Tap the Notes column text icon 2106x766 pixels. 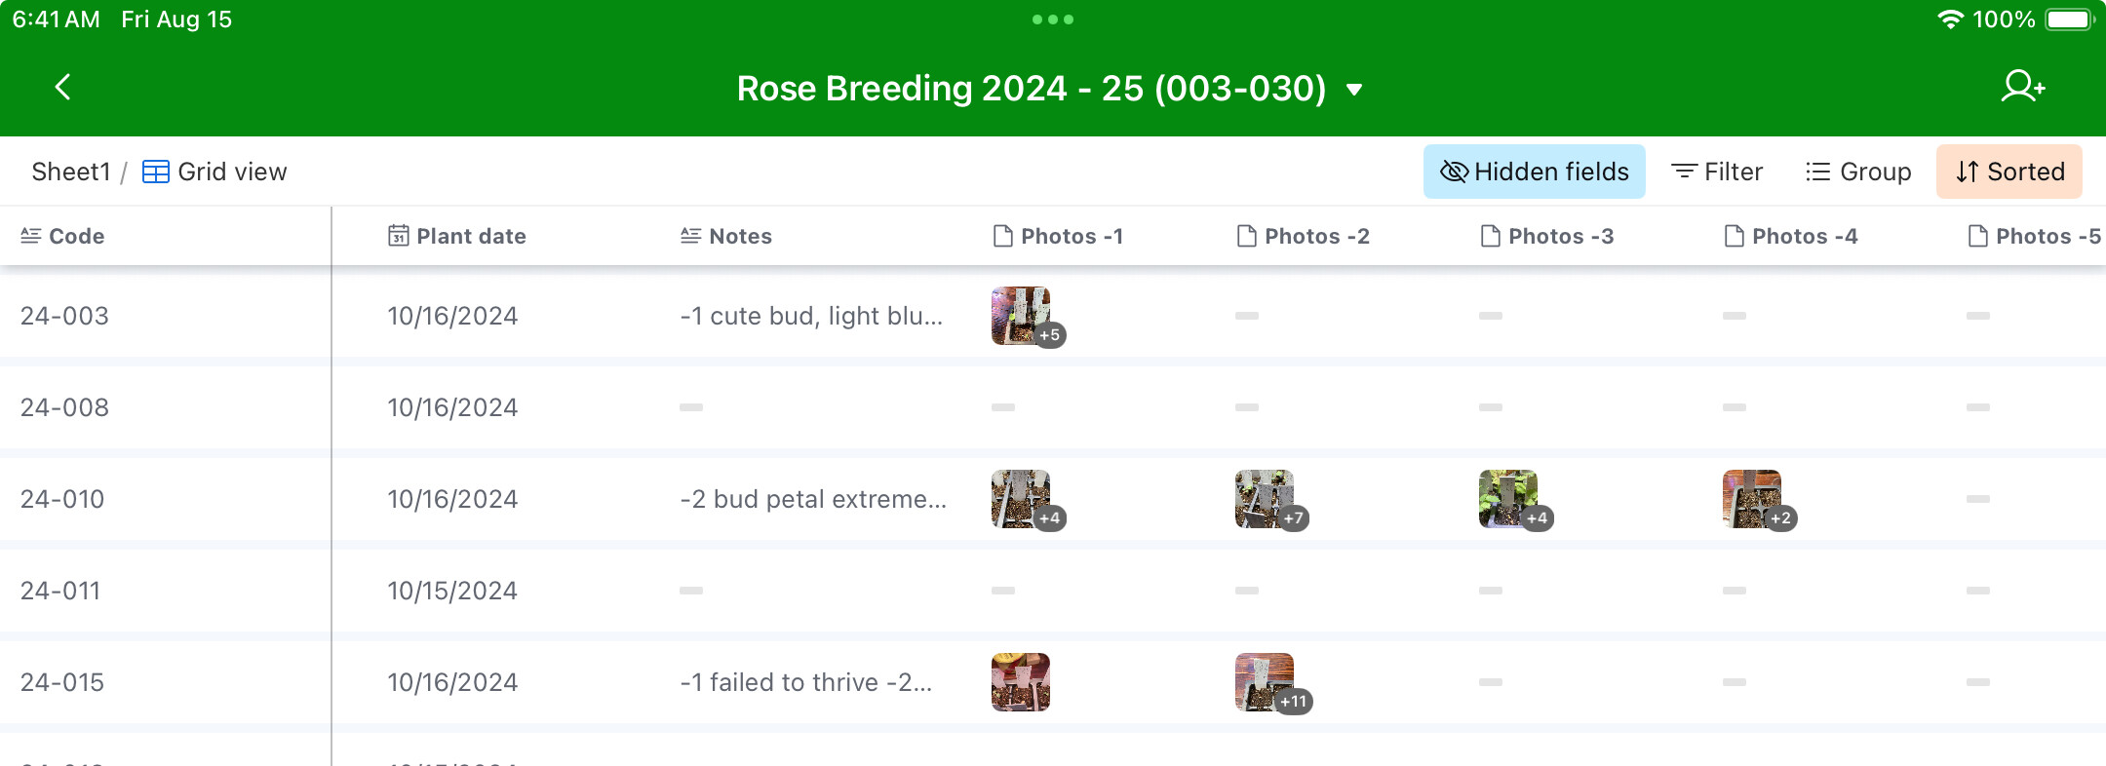[690, 236]
